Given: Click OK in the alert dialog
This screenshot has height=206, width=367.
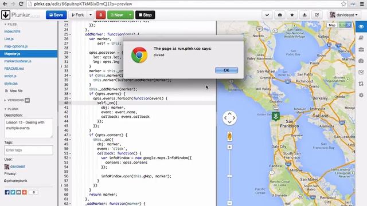Looking at the screenshot, I should pyautogui.click(x=227, y=70).
